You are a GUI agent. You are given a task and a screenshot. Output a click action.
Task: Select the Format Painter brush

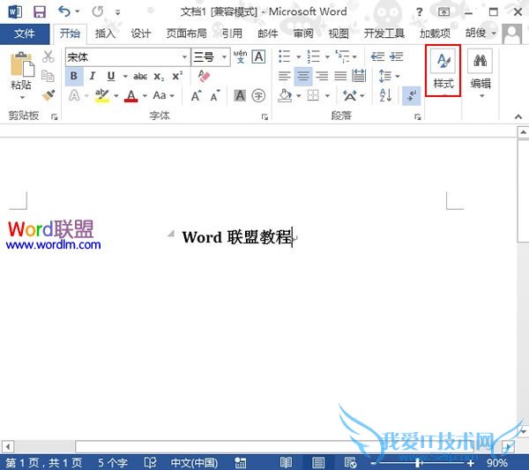point(48,95)
